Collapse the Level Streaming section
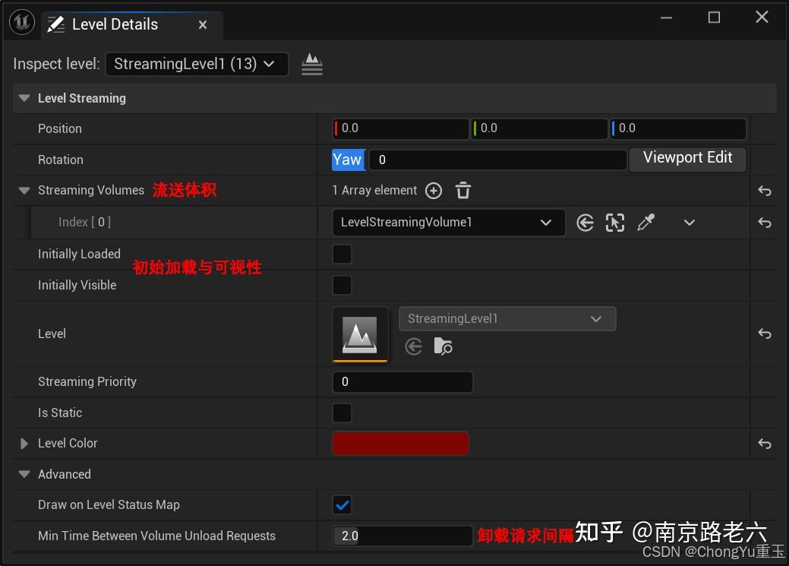This screenshot has width=789, height=566. (x=24, y=97)
